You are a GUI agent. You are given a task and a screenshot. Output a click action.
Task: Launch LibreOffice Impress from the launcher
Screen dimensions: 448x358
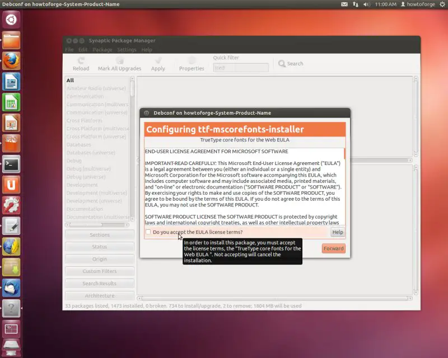[x=11, y=123]
